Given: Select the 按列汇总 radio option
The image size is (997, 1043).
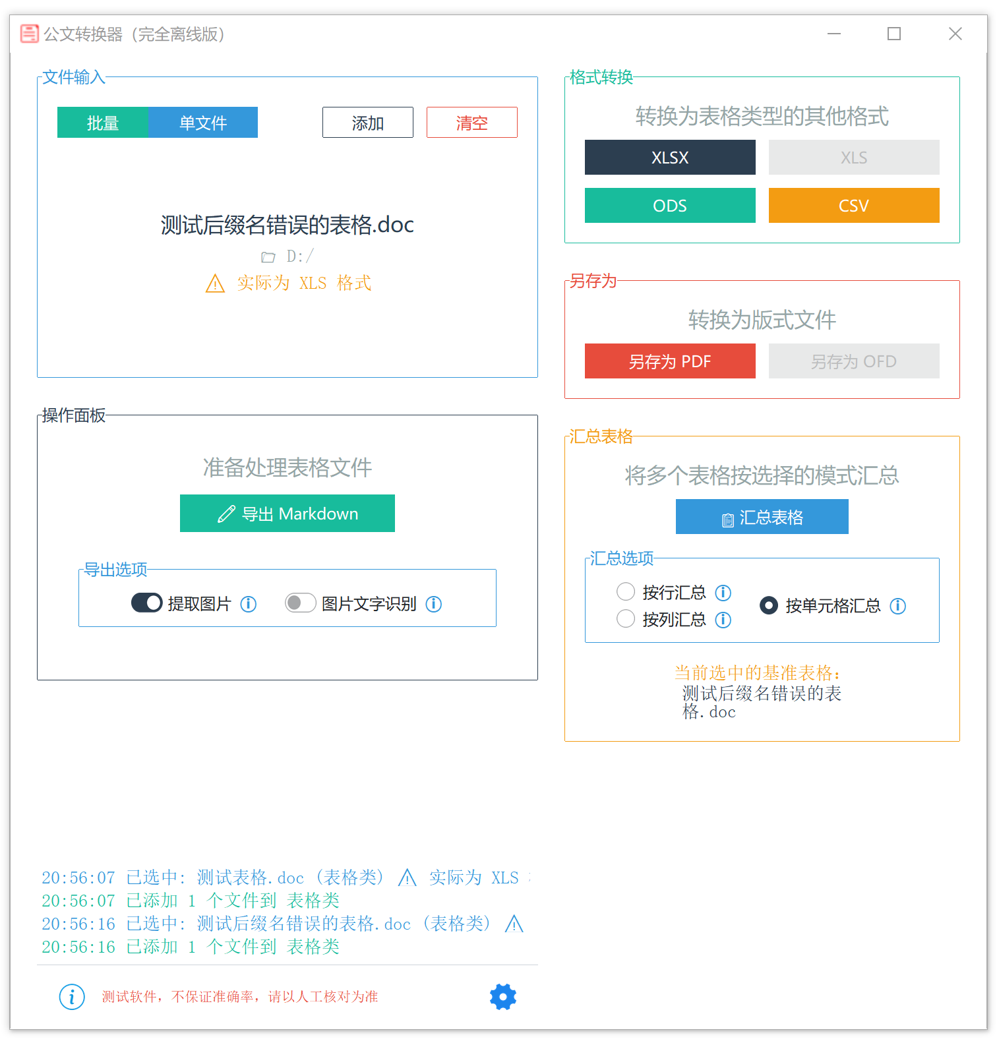Looking at the screenshot, I should (626, 619).
